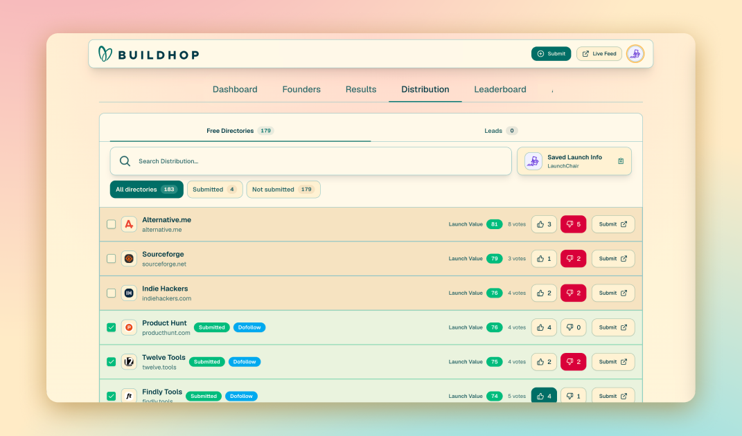Filter by Not submitted directories
742x436 pixels.
click(283, 189)
